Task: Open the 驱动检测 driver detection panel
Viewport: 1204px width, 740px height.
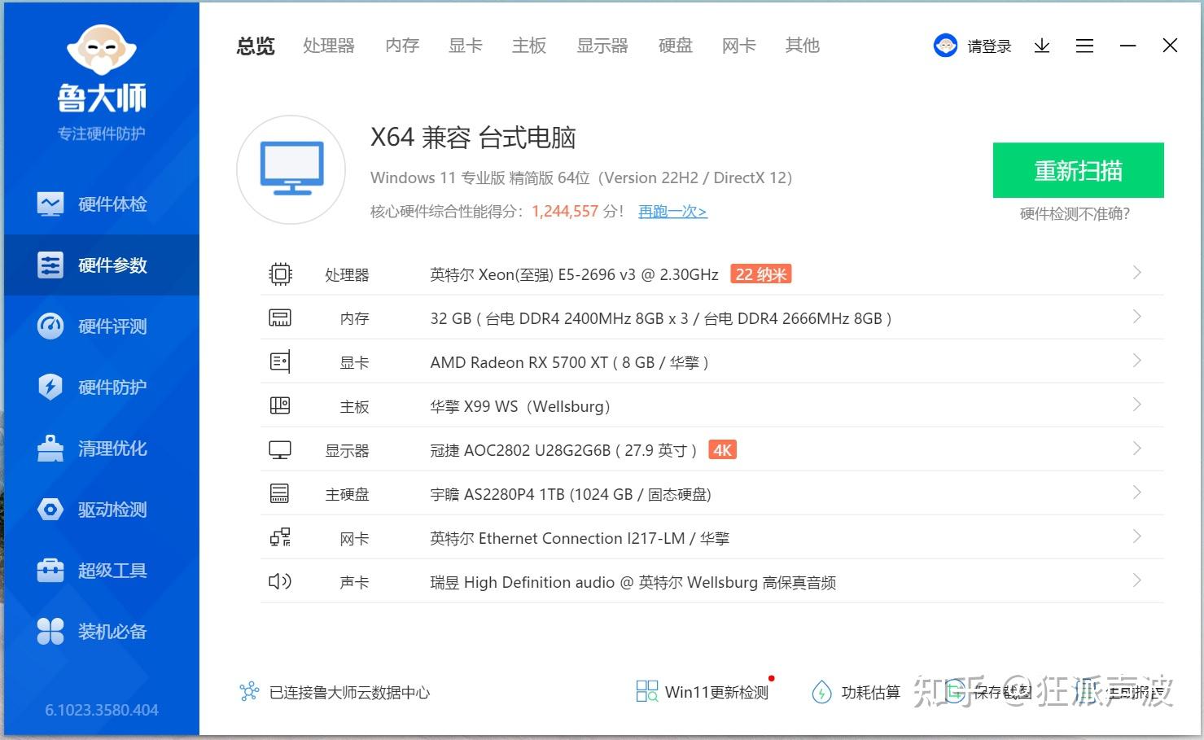Action: pyautogui.click(x=101, y=509)
